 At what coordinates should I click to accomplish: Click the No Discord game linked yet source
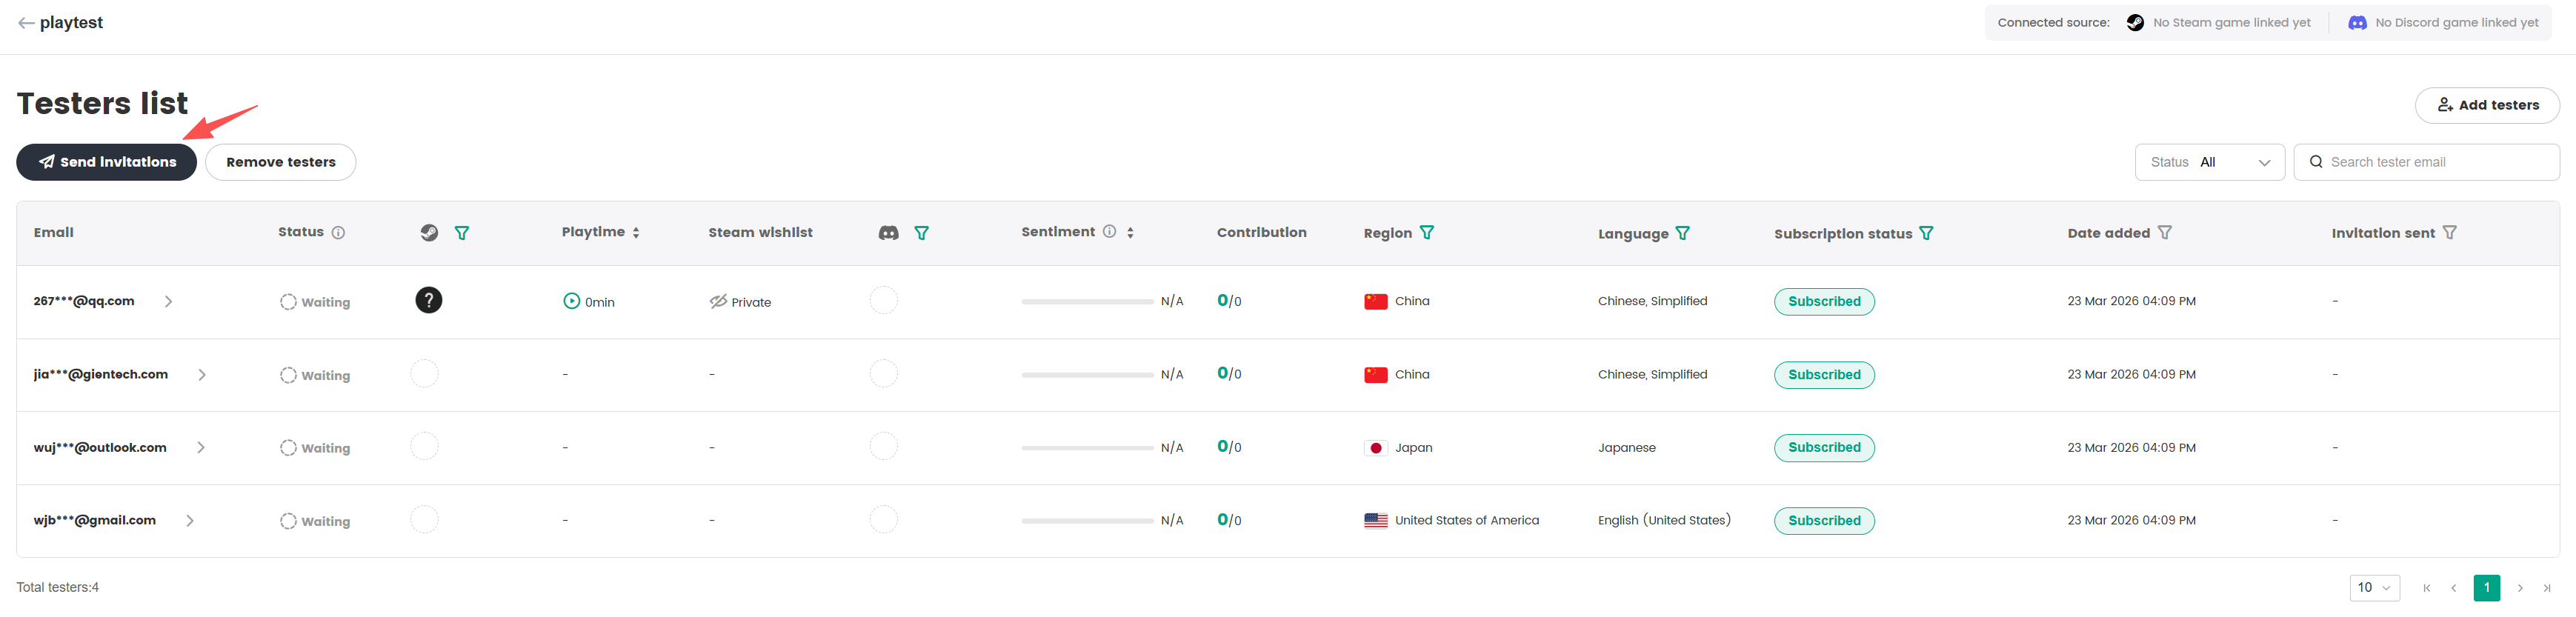tap(2443, 23)
